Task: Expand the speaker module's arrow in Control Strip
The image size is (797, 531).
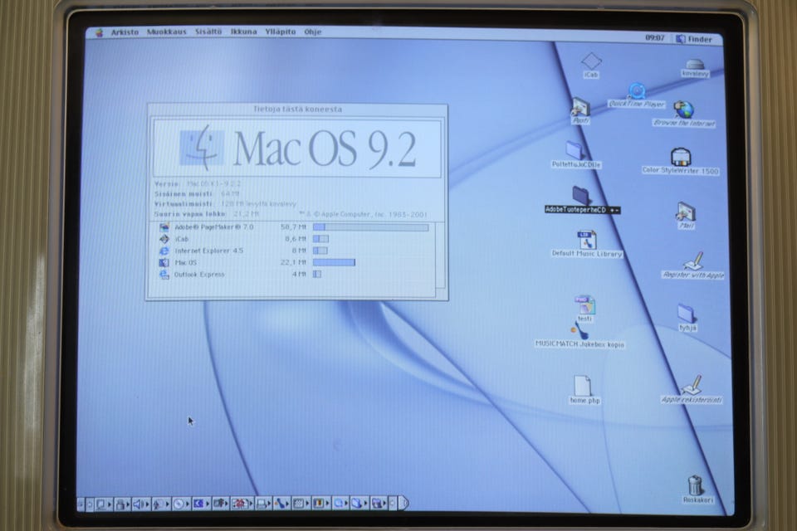Action: [x=148, y=504]
